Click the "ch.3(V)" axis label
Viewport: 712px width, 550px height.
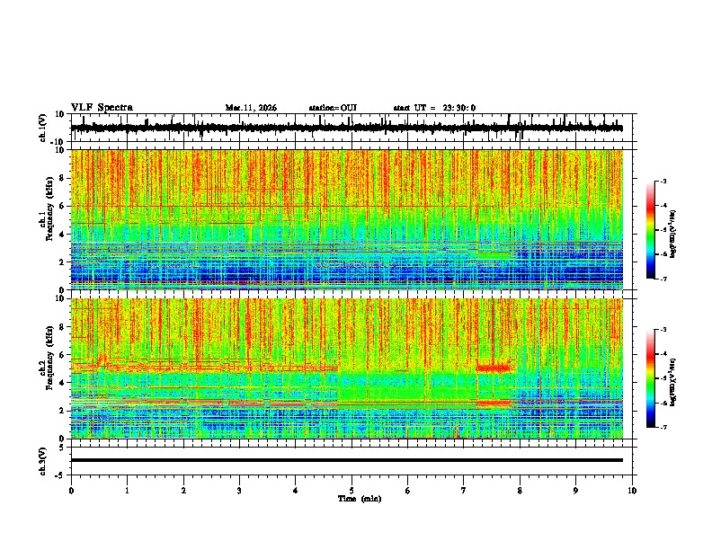point(42,461)
